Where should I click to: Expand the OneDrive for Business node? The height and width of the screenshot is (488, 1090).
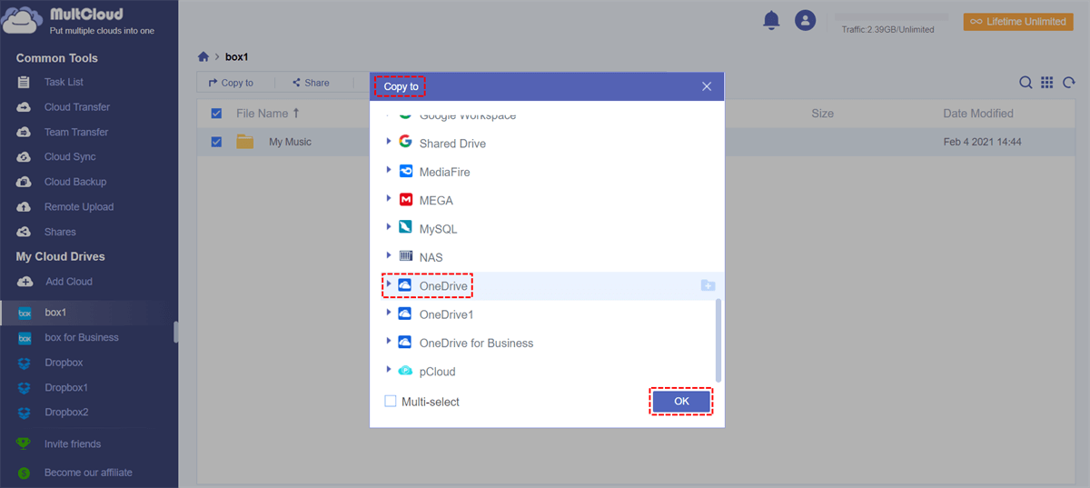coord(389,342)
